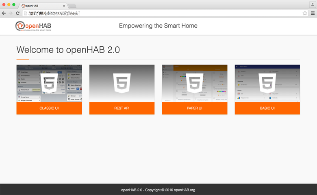Click the macOS green fullscreen window button
Image resolution: width=317 pixels, height=195 pixels.
14,4
